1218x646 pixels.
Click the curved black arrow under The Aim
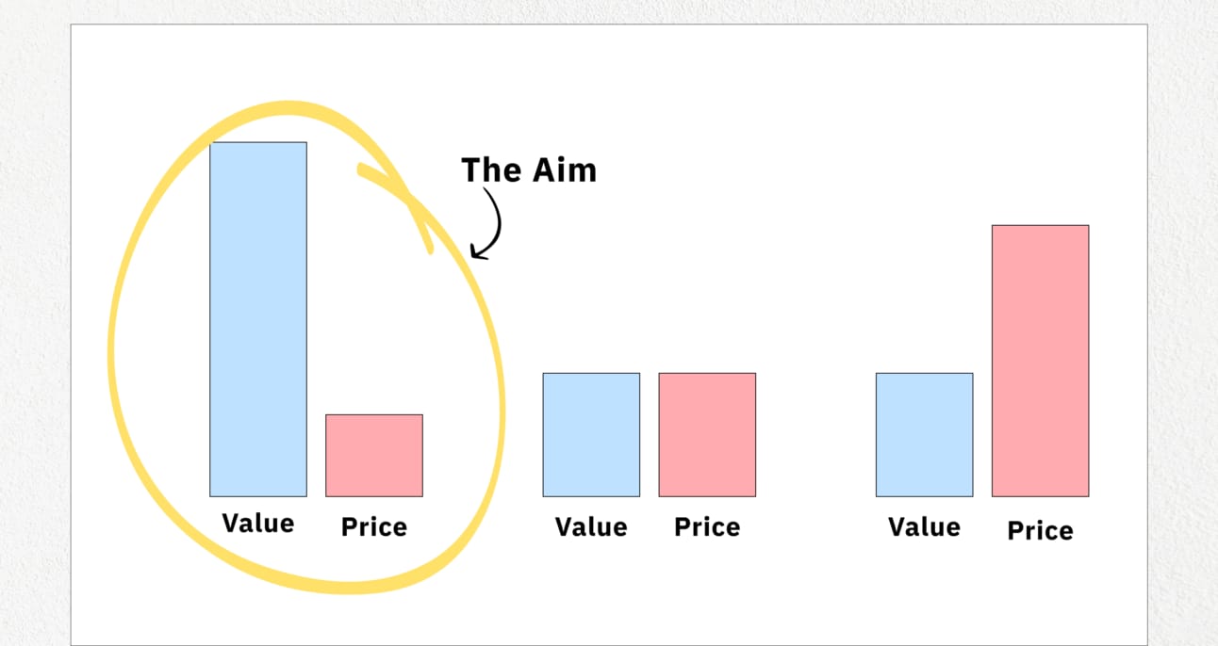486,223
